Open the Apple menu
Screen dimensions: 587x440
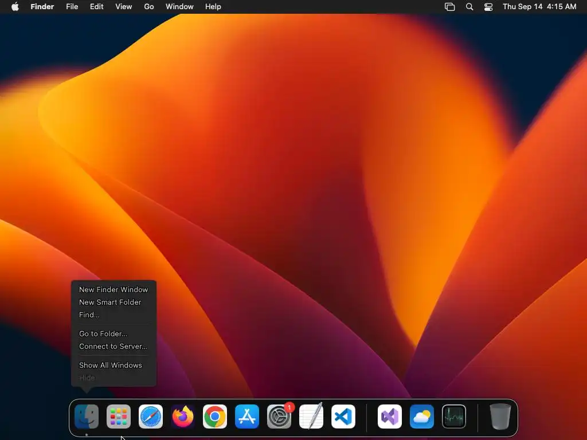15,7
